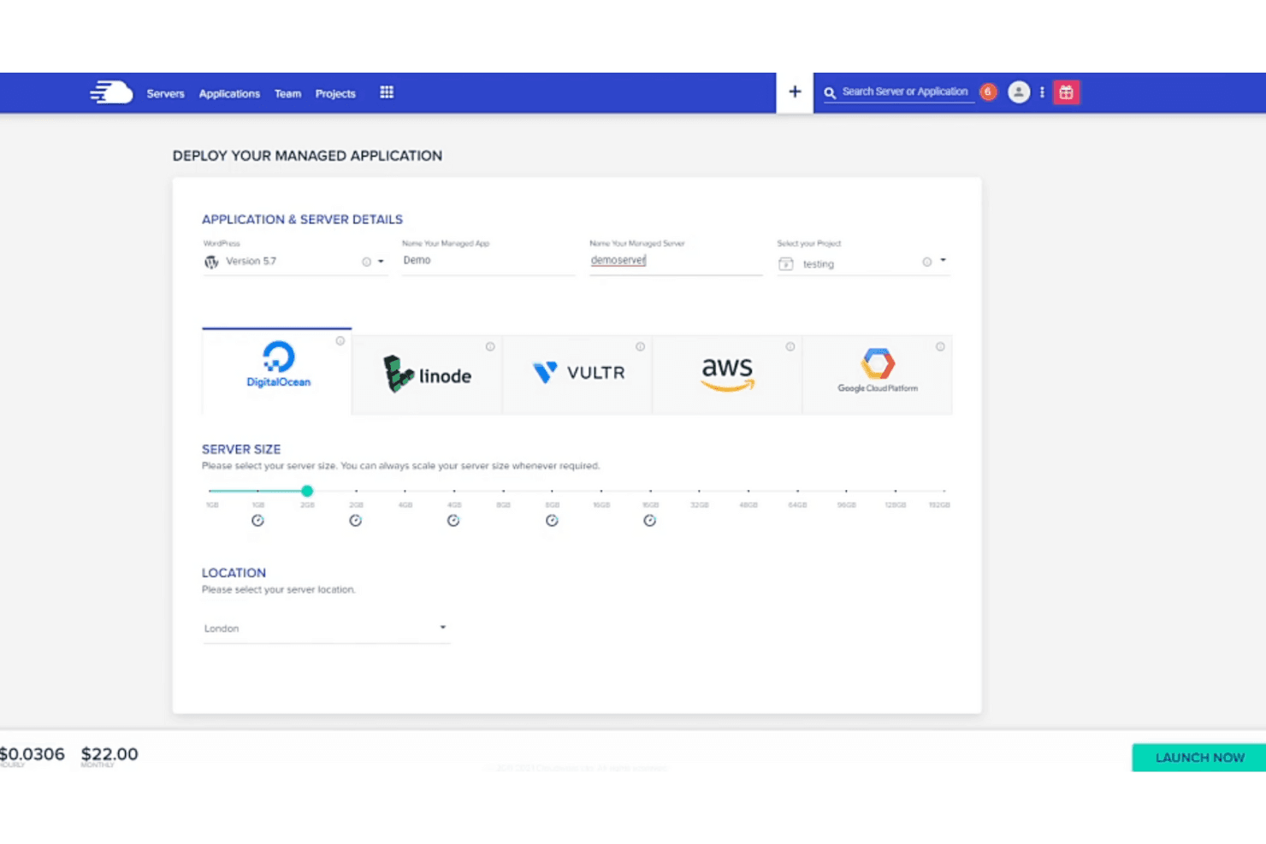This screenshot has width=1266, height=844.
Task: Open the project selection dropdown arrow
Action: [x=943, y=260]
